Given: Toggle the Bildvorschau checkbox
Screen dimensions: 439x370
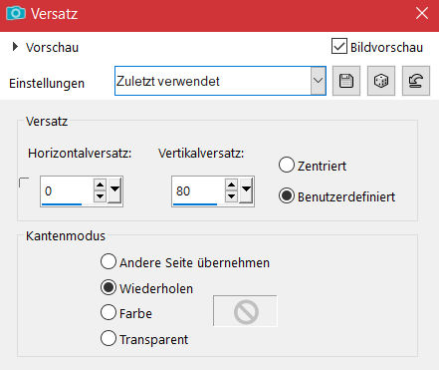Looking at the screenshot, I should [x=339, y=46].
